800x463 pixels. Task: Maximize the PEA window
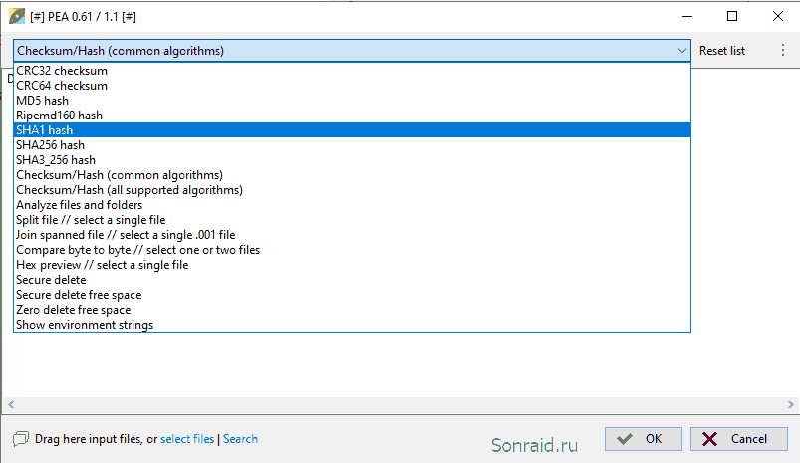tap(732, 16)
